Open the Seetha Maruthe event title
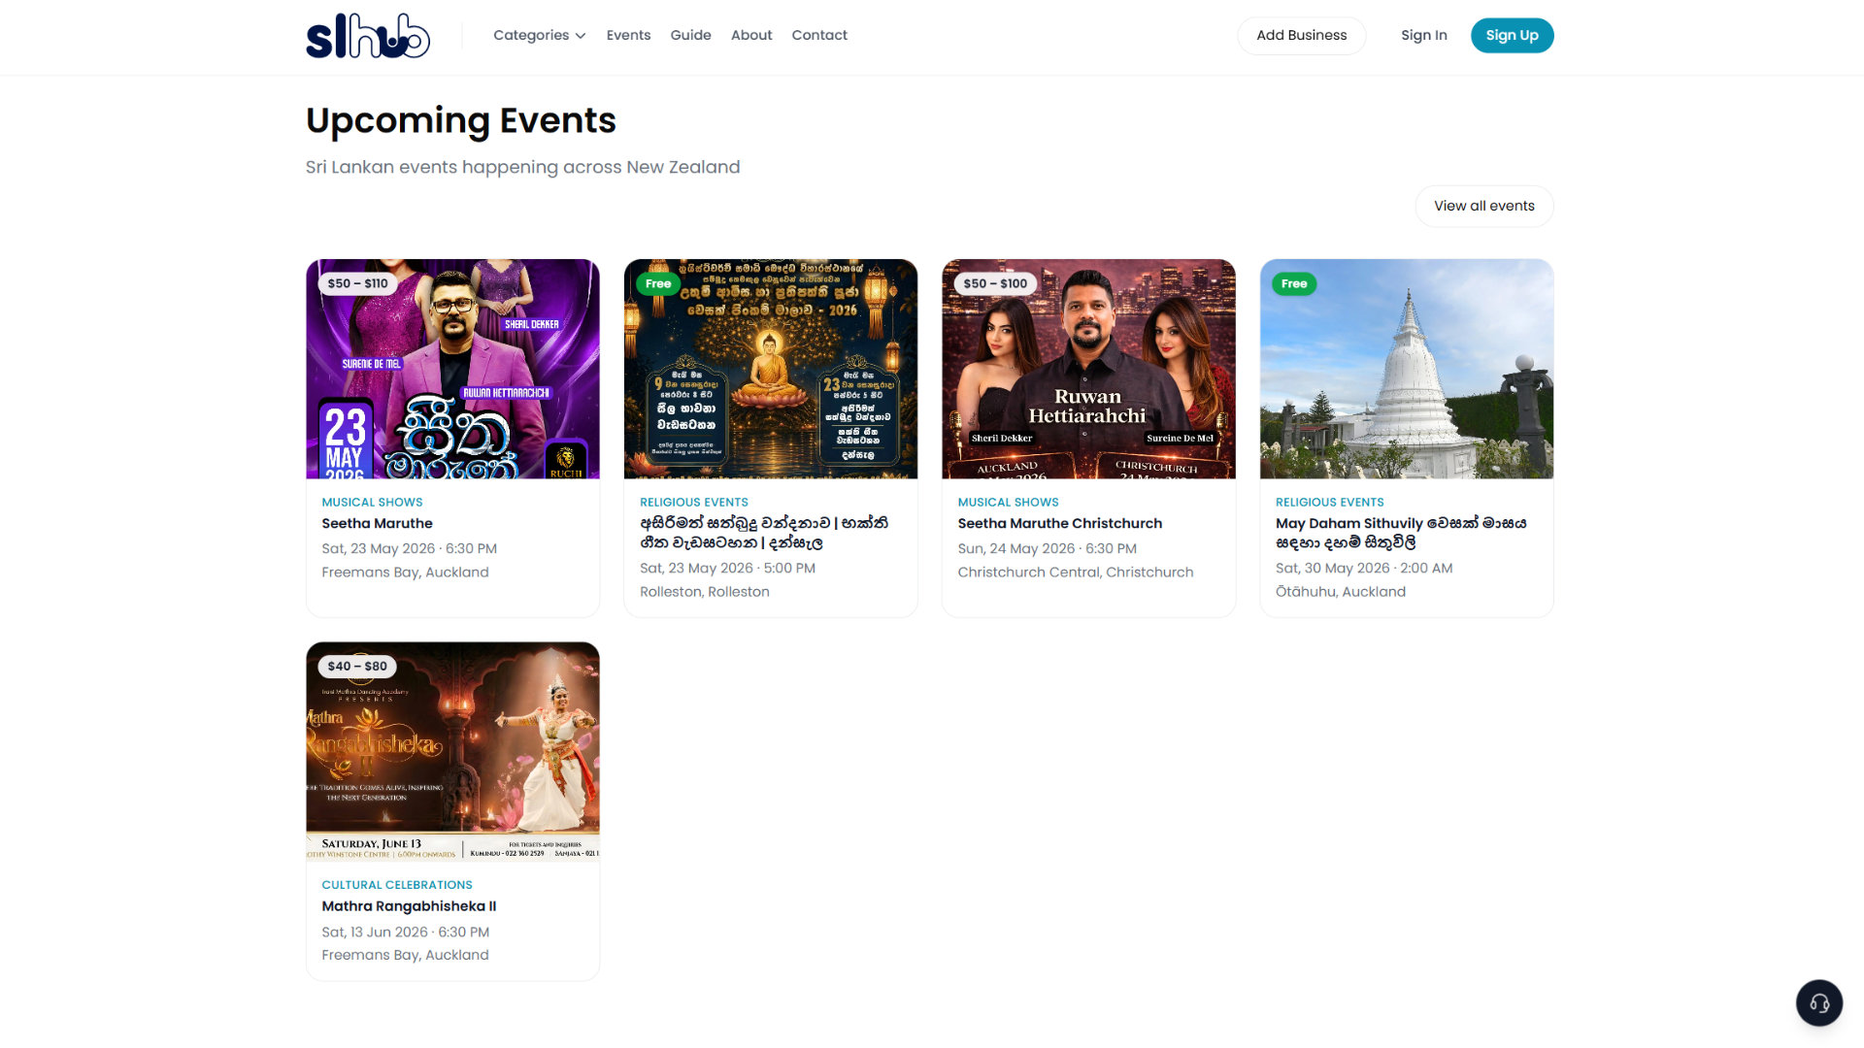 pyautogui.click(x=377, y=523)
